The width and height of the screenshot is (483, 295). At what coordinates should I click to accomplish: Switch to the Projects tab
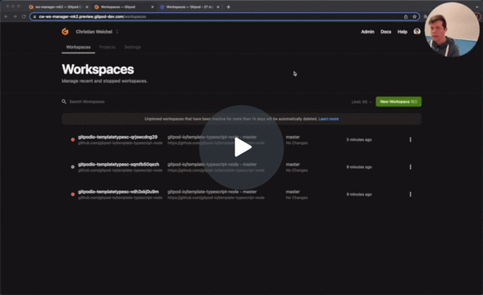(x=107, y=47)
